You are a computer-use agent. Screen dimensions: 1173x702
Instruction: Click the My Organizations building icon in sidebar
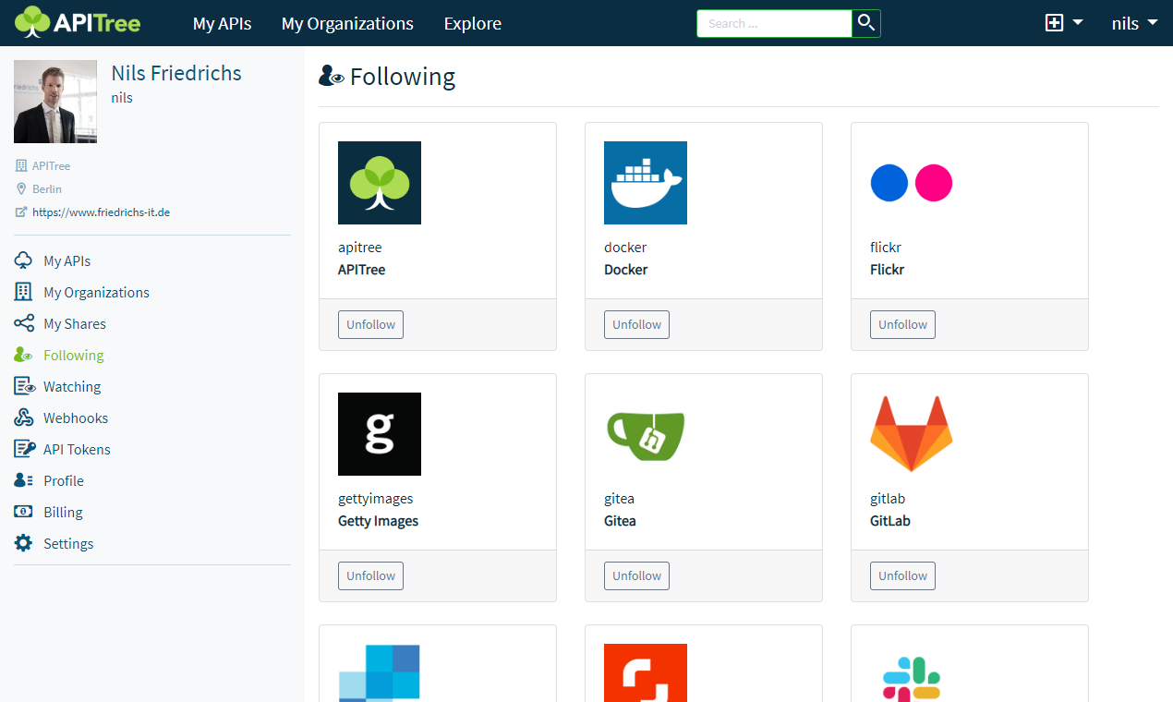[x=24, y=292]
